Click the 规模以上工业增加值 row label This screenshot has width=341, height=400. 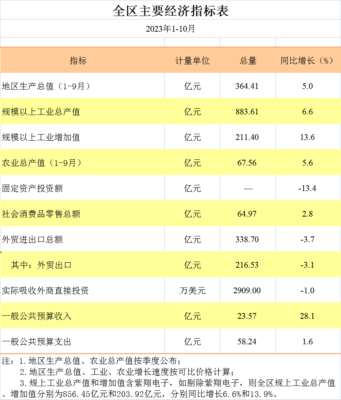coord(41,137)
